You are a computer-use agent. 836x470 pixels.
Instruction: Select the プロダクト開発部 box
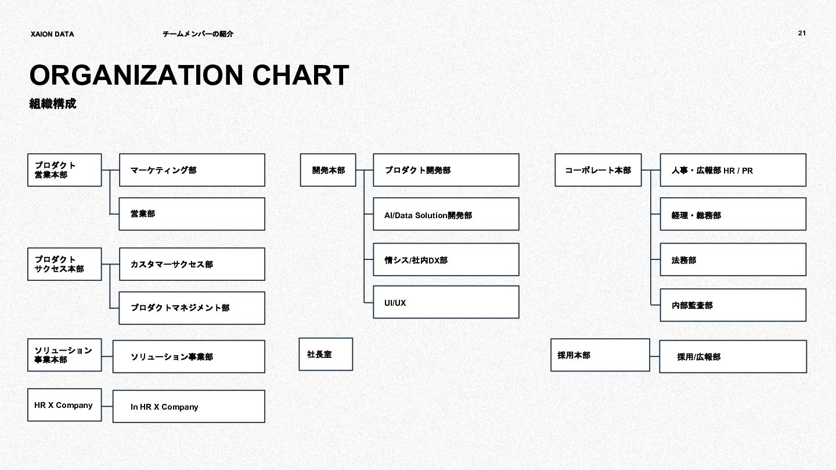tap(446, 170)
